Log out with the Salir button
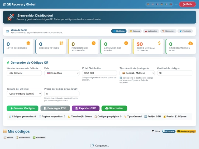 [187, 4]
